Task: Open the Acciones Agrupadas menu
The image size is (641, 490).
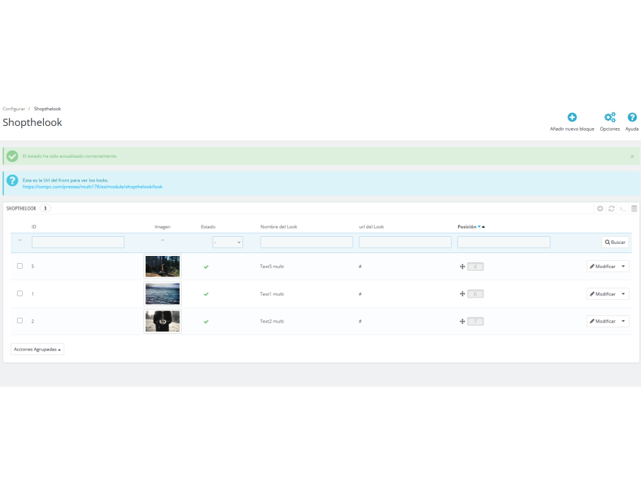Action: click(x=37, y=349)
